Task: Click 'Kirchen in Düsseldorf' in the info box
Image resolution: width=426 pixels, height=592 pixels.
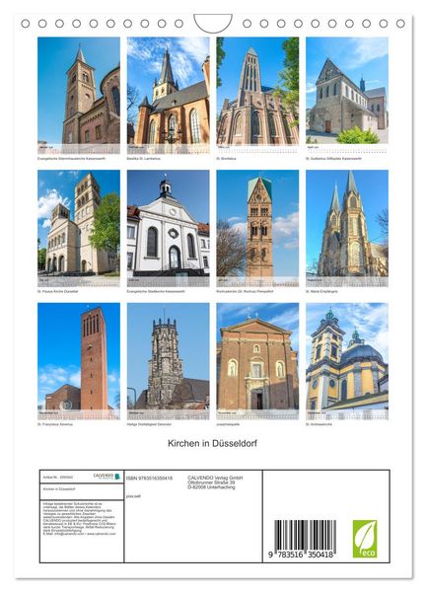Action: tap(59, 489)
